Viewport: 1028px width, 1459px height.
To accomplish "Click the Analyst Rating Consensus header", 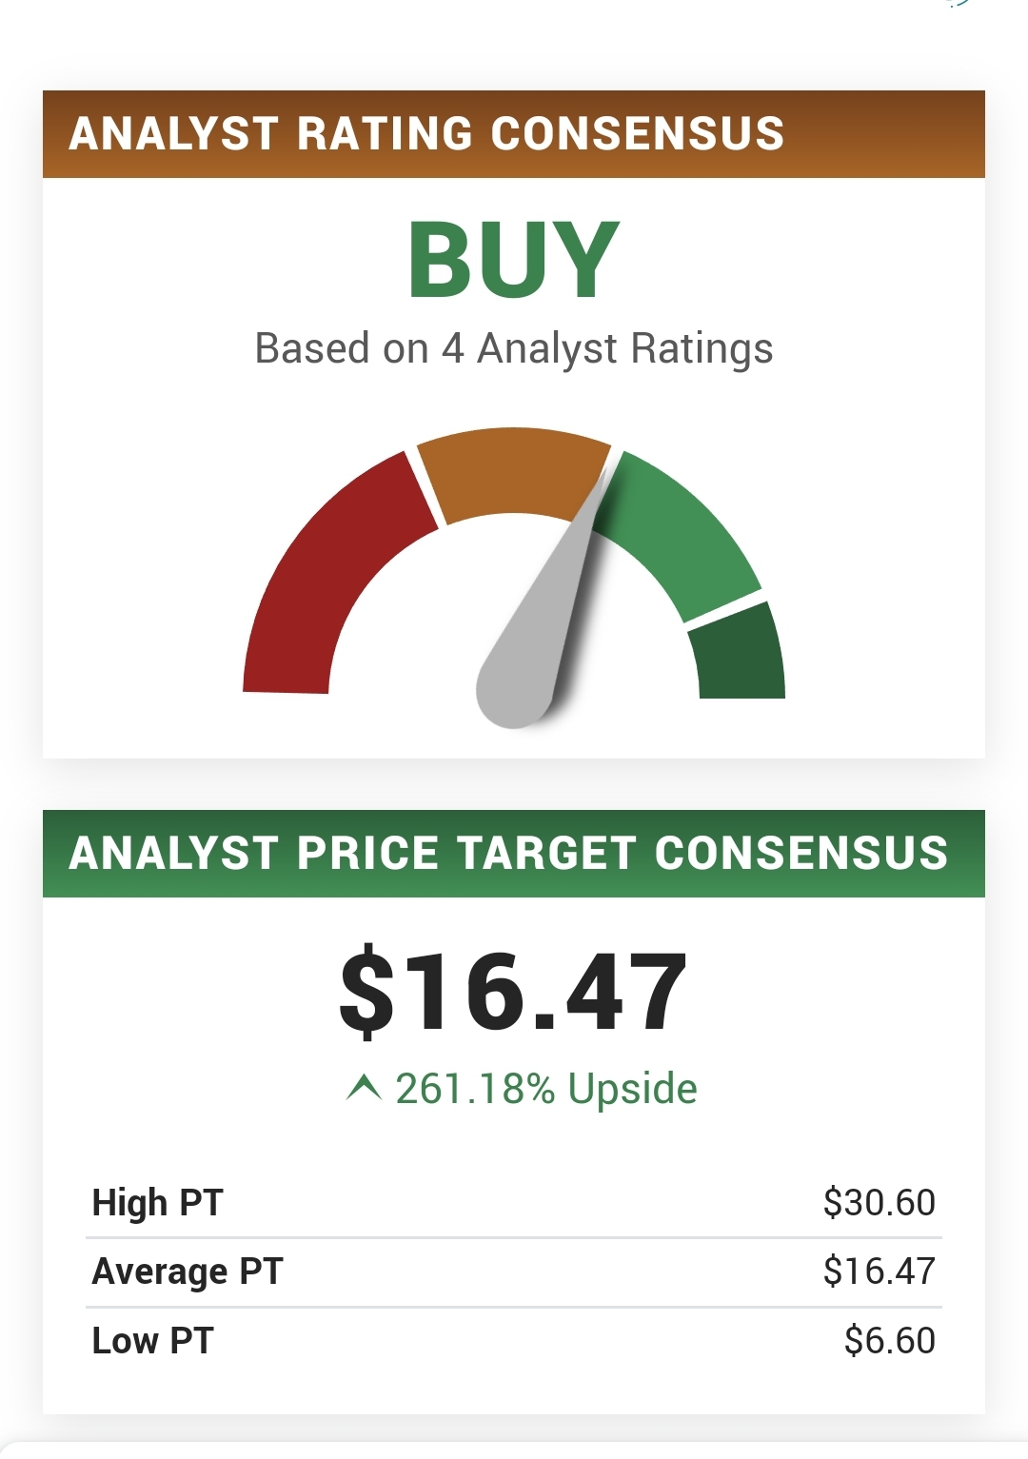I will point(514,134).
